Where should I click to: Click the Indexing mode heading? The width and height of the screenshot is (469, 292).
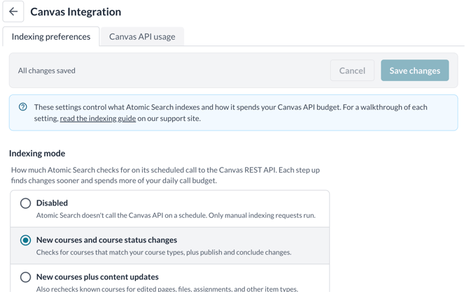(x=37, y=154)
